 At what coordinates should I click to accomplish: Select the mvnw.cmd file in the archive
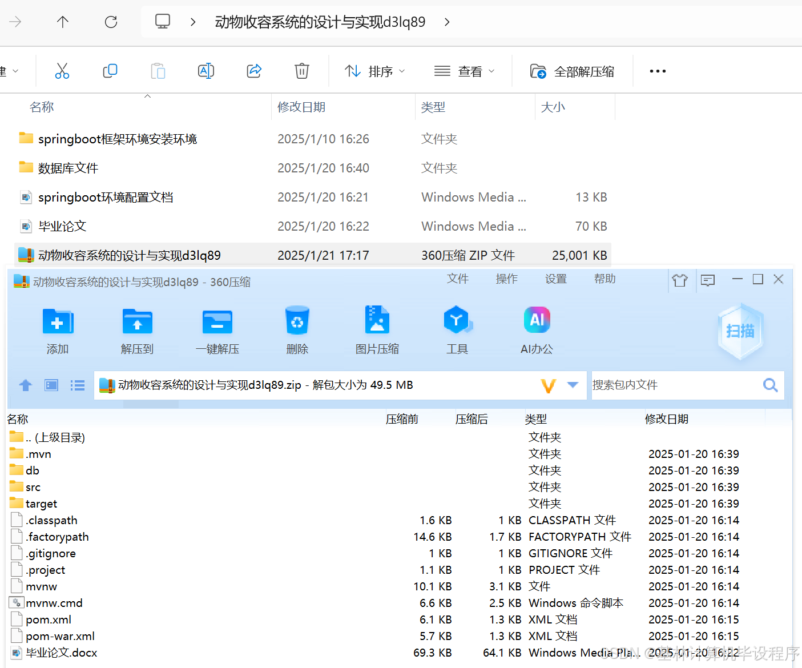coord(46,603)
